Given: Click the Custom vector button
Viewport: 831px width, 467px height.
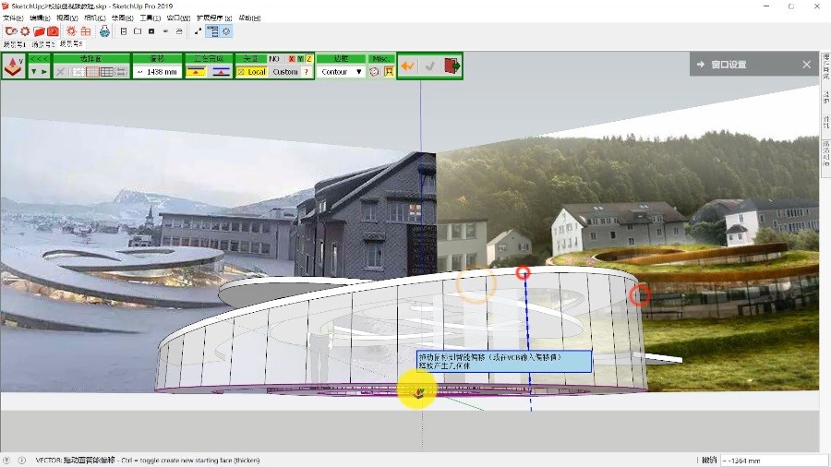Looking at the screenshot, I should pos(285,72).
